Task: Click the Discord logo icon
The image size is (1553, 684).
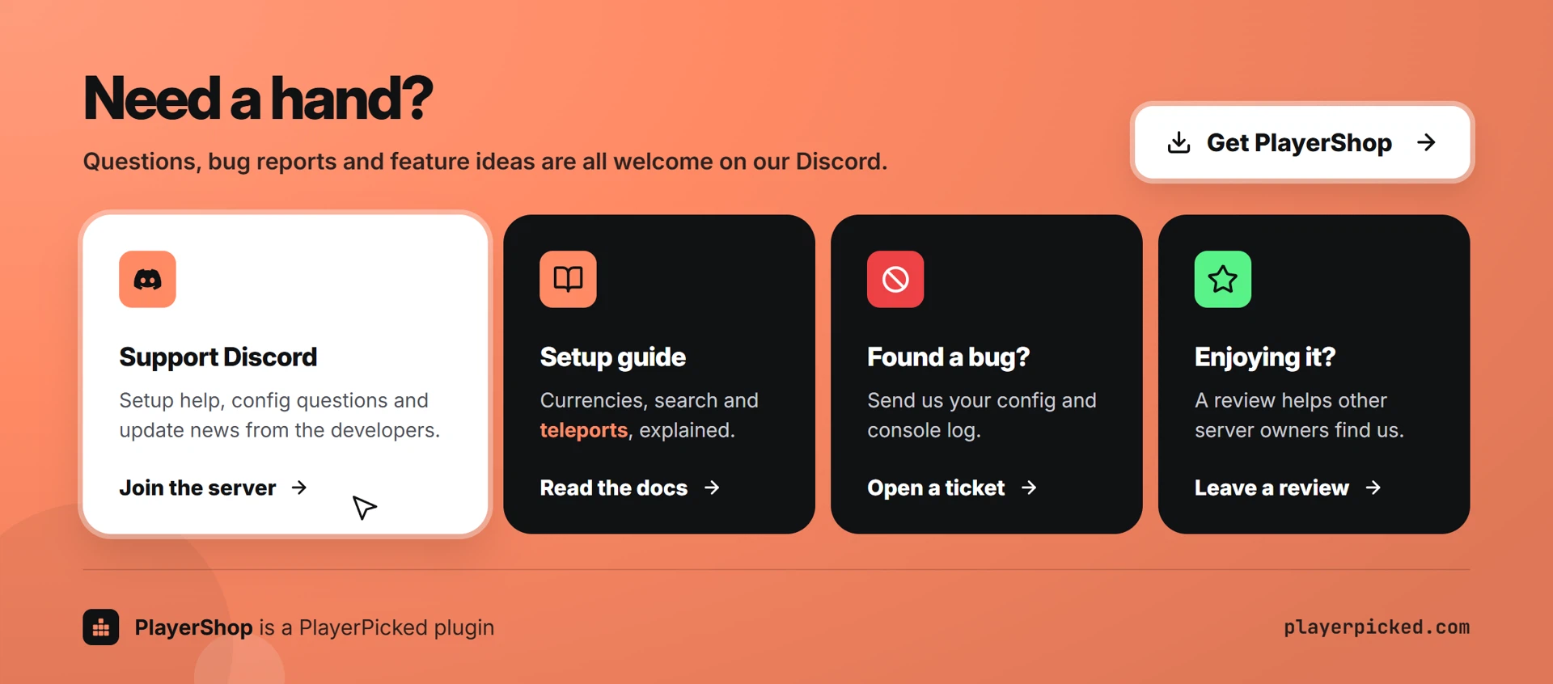Action: (147, 280)
